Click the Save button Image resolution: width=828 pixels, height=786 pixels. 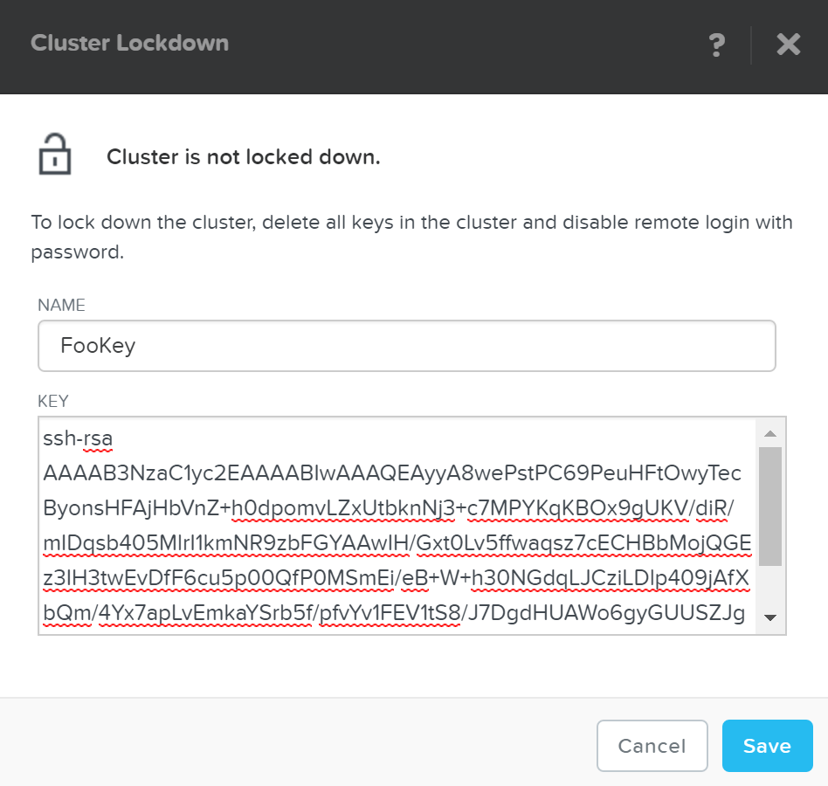[767, 746]
